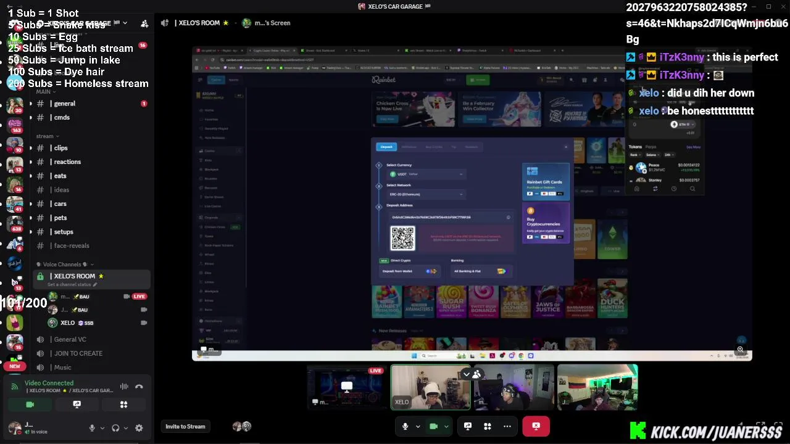Click Set a channel status

(x=72, y=285)
